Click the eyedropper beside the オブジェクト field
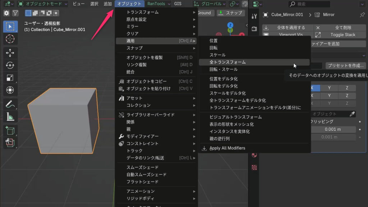This screenshot has height=207, width=368. pos(353,114)
